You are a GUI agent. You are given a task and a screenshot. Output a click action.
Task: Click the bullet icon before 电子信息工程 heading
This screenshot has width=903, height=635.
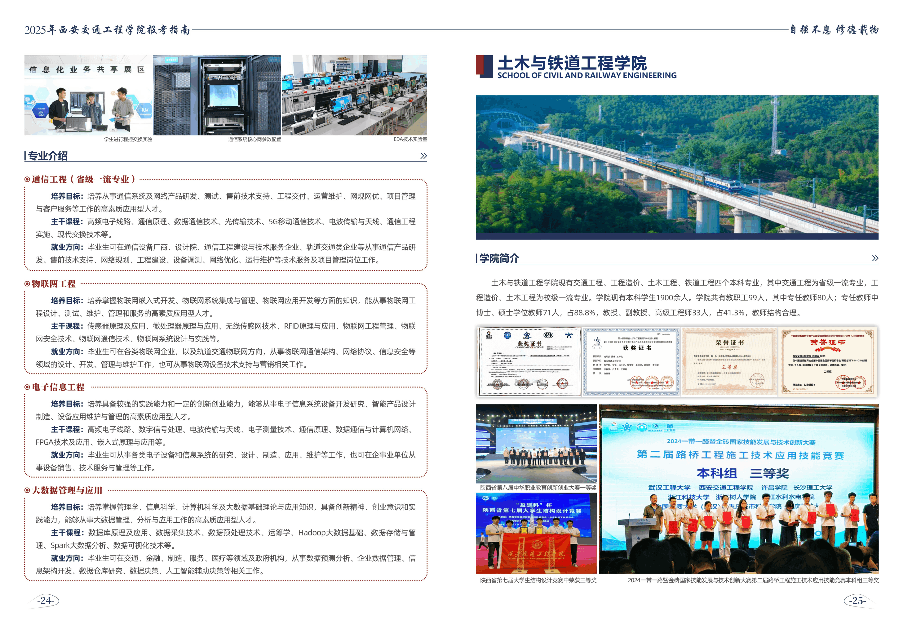coord(27,387)
